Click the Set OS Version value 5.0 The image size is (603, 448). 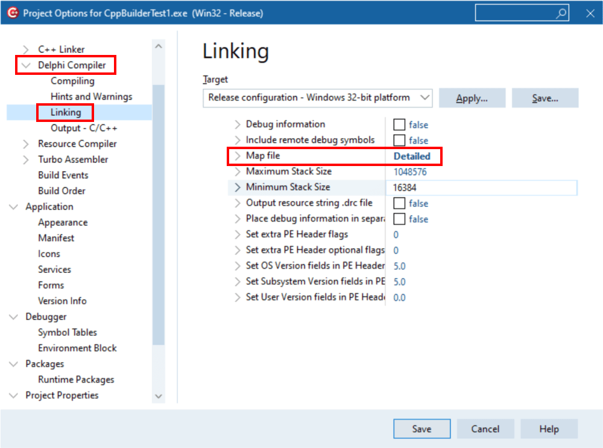[399, 266]
